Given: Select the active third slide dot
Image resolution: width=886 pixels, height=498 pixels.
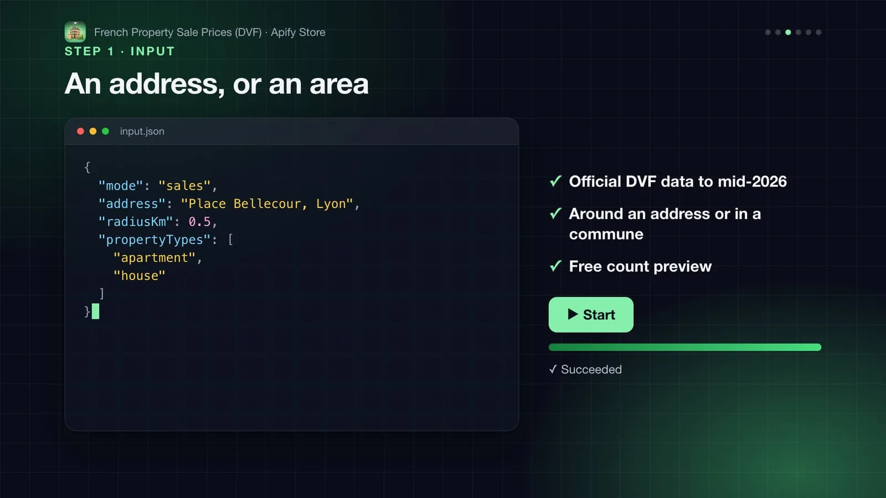Looking at the screenshot, I should (x=788, y=32).
